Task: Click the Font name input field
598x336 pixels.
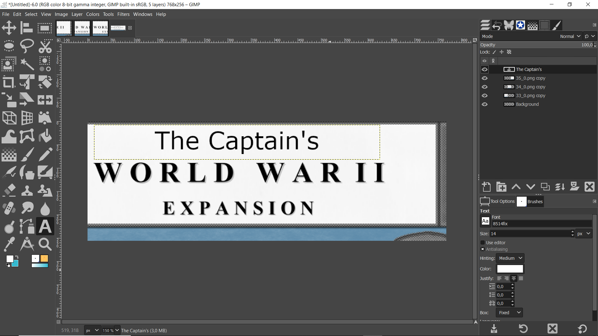Action: coord(542,224)
